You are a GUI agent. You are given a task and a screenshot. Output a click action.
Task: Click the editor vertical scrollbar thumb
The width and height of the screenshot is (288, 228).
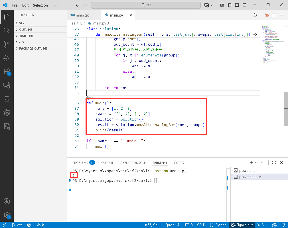click(286, 109)
